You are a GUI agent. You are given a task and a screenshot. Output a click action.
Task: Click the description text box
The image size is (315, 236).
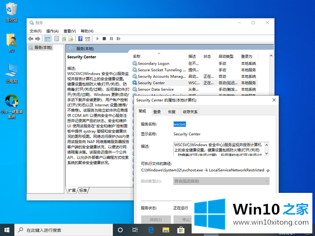point(221,149)
